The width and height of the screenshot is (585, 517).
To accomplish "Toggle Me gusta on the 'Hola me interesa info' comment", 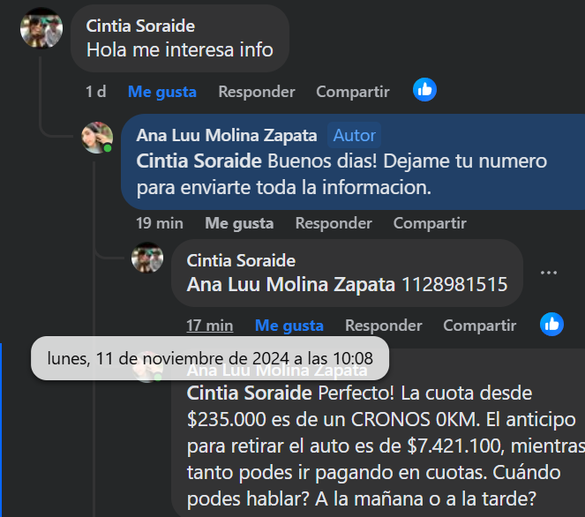I will pyautogui.click(x=162, y=92).
